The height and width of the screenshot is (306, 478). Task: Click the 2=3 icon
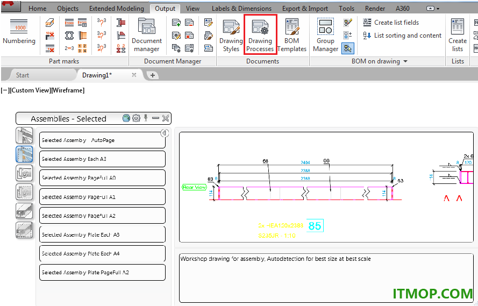click(69, 48)
